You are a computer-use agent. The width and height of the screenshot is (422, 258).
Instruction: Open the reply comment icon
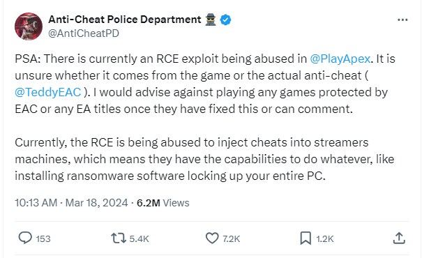click(x=25, y=238)
